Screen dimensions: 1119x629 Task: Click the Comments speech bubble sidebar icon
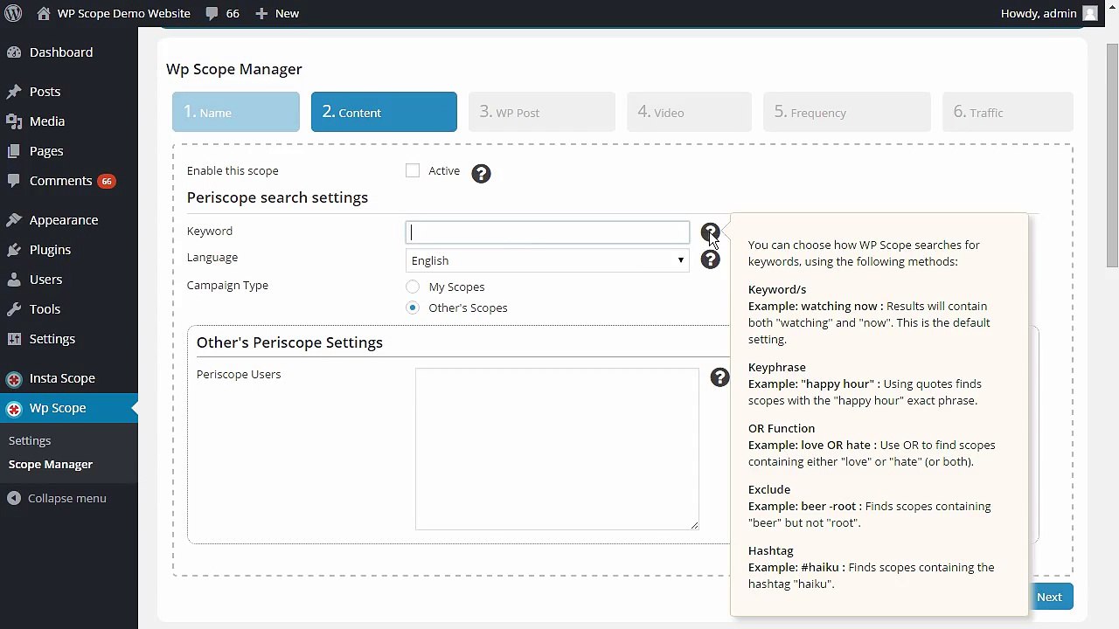[14, 181]
